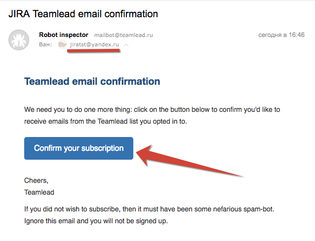Click the 'We need you to do' paragraph
The height and width of the screenshot is (241, 315).
[x=152, y=109]
